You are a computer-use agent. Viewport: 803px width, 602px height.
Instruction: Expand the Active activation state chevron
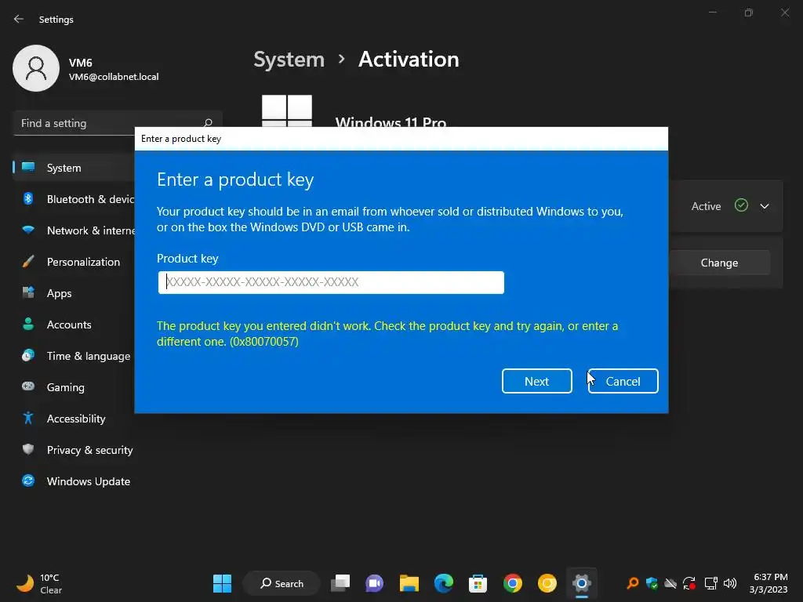765,206
